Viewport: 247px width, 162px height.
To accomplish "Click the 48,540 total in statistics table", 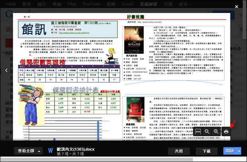I will 87,112.
